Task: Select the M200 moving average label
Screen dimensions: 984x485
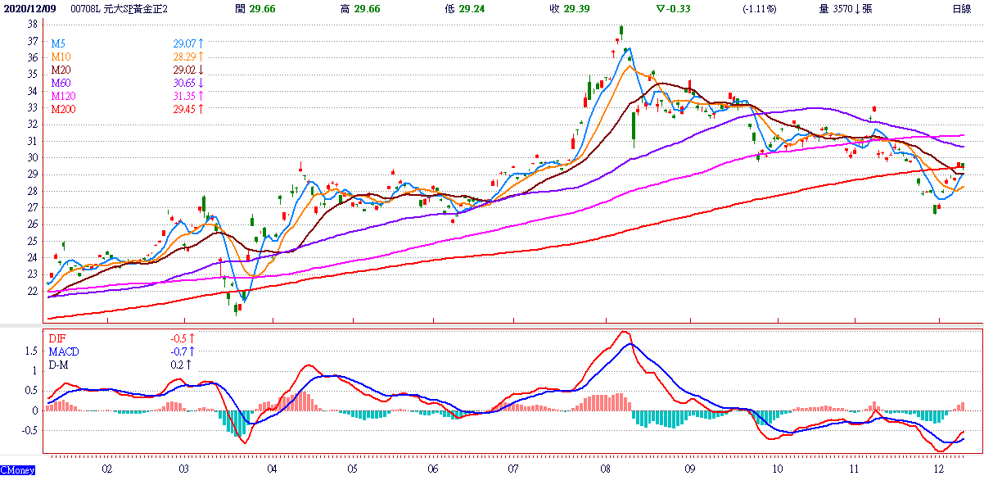Action: [63, 109]
